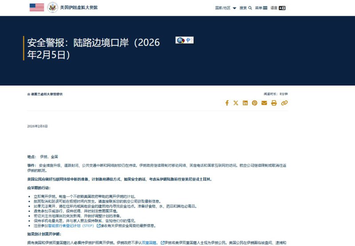The height and width of the screenshot is (246, 355).
Task: Open the 搜索 search option
Action: (246, 8)
